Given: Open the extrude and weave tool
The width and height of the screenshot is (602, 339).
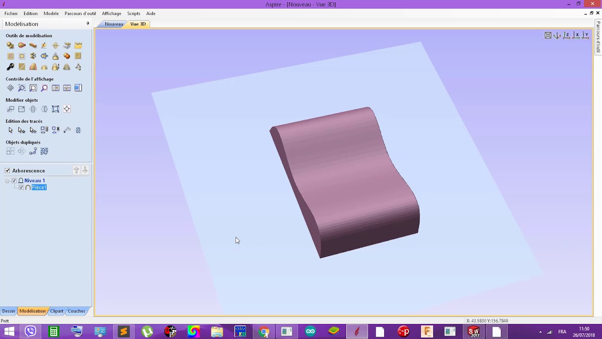Looking at the screenshot, I should 33,45.
